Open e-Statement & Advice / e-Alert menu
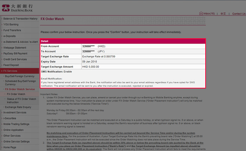246x151 pixels. (x=20, y=42)
